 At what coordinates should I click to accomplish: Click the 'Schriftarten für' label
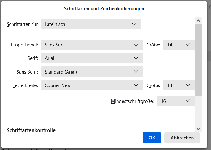(22, 24)
